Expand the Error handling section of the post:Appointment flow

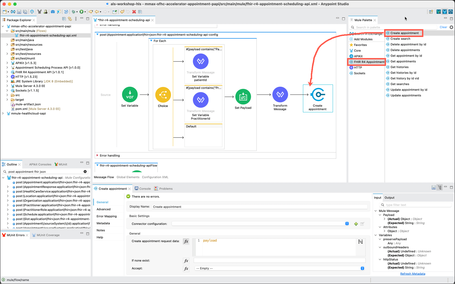tap(97, 155)
